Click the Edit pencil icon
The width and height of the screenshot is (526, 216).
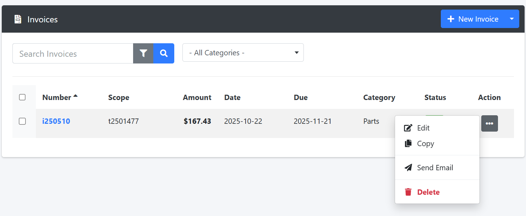pos(408,128)
